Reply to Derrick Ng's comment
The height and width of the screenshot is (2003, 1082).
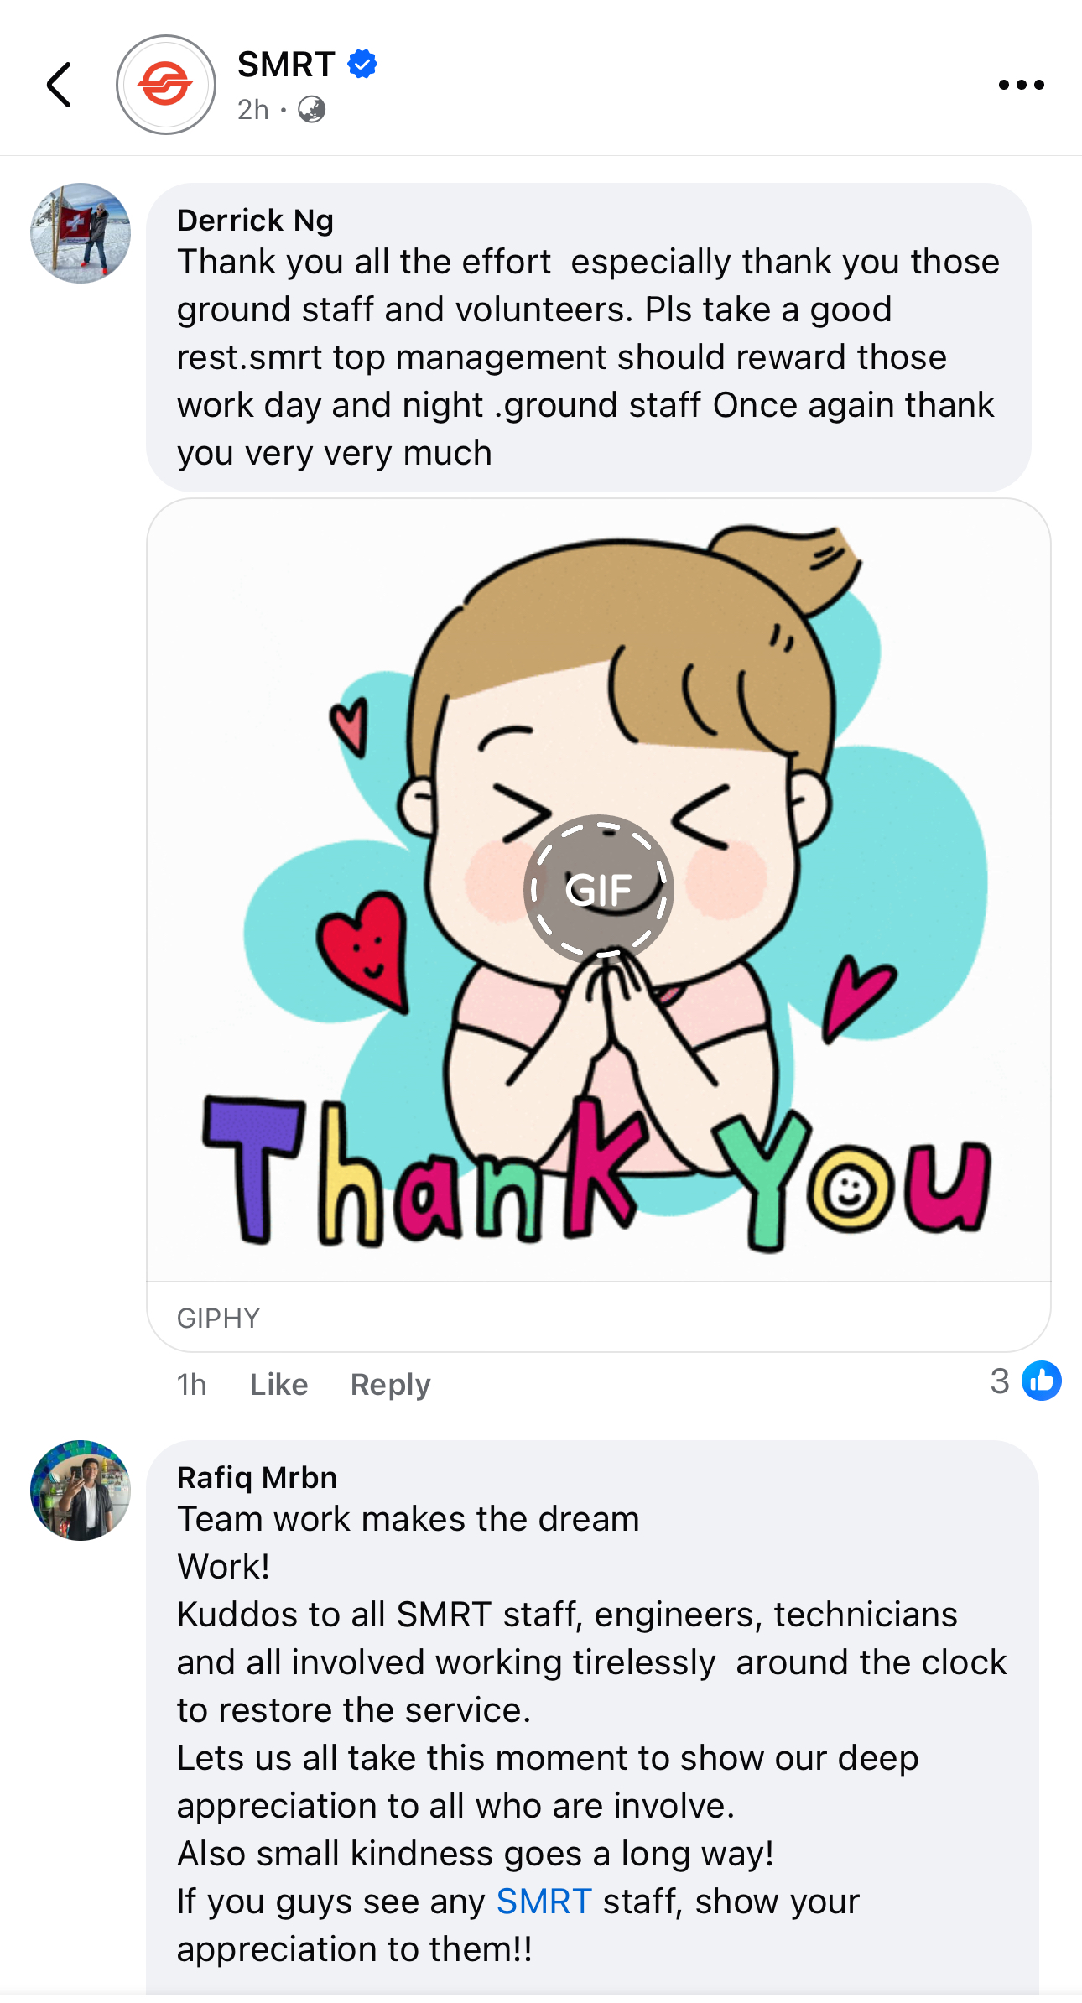tap(390, 1384)
